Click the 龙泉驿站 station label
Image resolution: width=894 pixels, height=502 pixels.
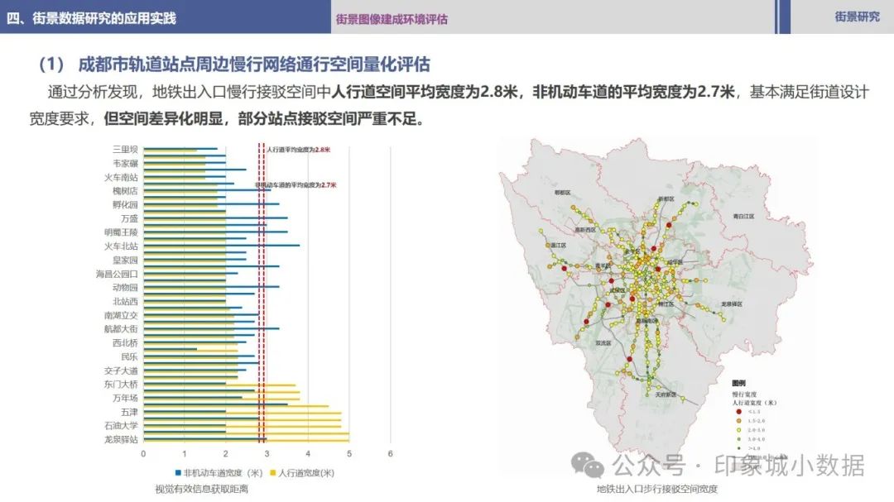[121, 439]
